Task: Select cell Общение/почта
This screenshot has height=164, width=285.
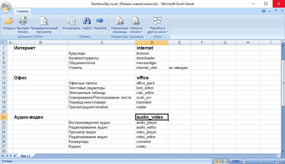Action: 102,63
